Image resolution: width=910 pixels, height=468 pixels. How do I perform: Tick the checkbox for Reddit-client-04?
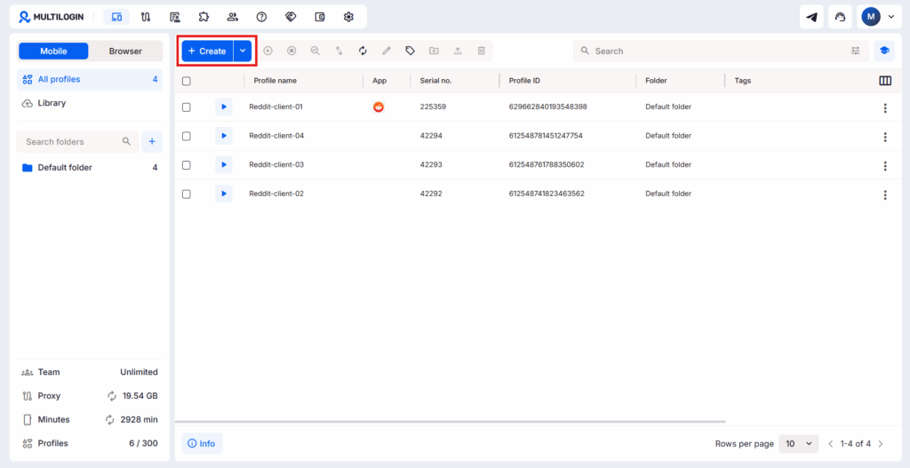[x=187, y=136]
